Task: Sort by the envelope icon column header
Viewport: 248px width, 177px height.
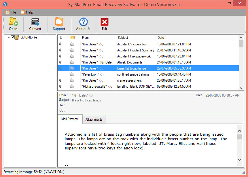Action: [72, 37]
